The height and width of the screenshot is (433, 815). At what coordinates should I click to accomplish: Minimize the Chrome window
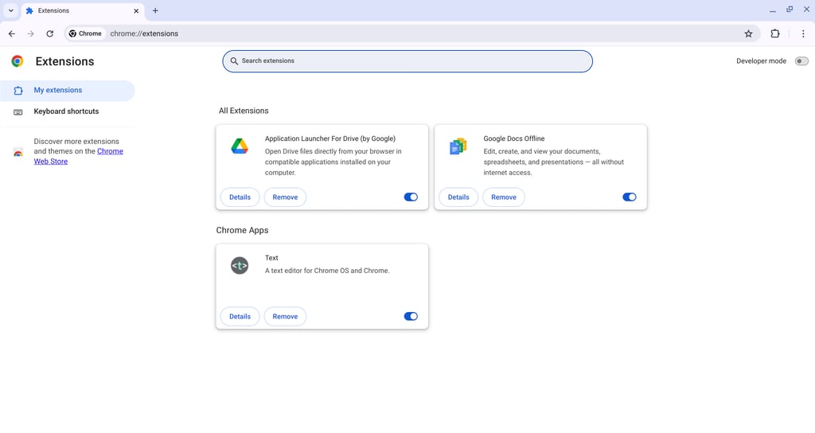pyautogui.click(x=772, y=10)
